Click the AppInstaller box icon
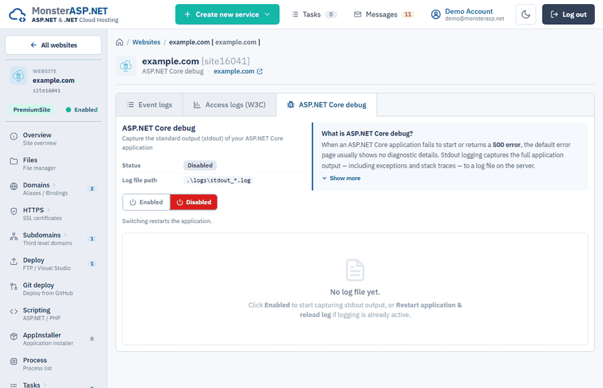This screenshot has width=603, height=388. [14, 336]
